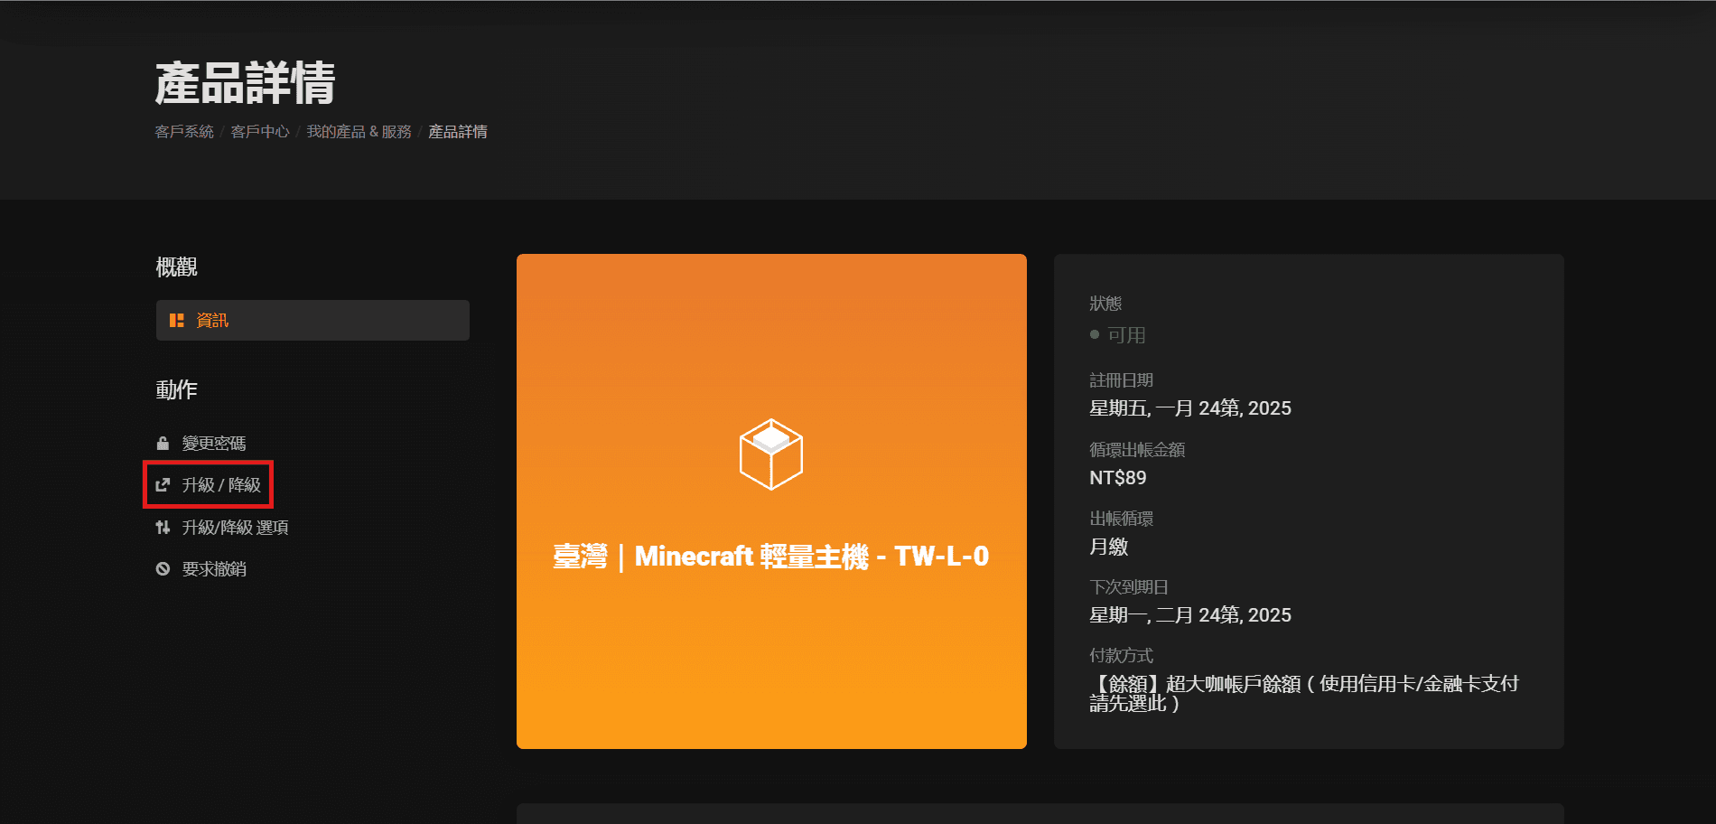Click next due date 星期一, 二月 24第, 2025
1716x824 pixels.
click(x=1190, y=615)
